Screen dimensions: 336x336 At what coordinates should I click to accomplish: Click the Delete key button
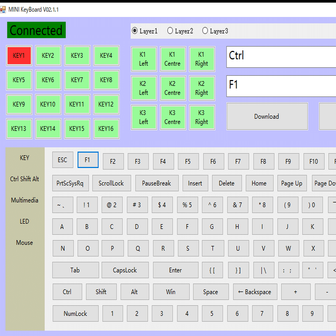pyautogui.click(x=227, y=183)
